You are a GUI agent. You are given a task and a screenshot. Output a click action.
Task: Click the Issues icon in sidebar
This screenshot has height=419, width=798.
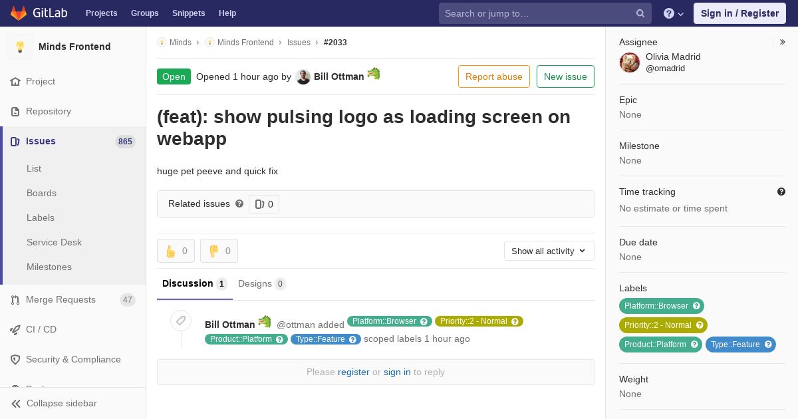(15, 142)
